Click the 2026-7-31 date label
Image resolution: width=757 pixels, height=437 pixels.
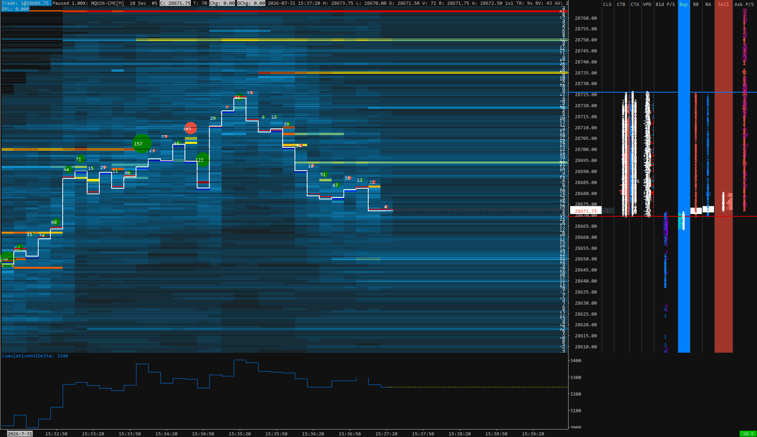coord(20,434)
